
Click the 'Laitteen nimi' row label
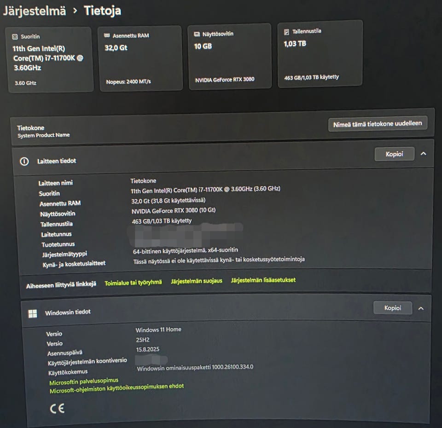click(x=56, y=183)
